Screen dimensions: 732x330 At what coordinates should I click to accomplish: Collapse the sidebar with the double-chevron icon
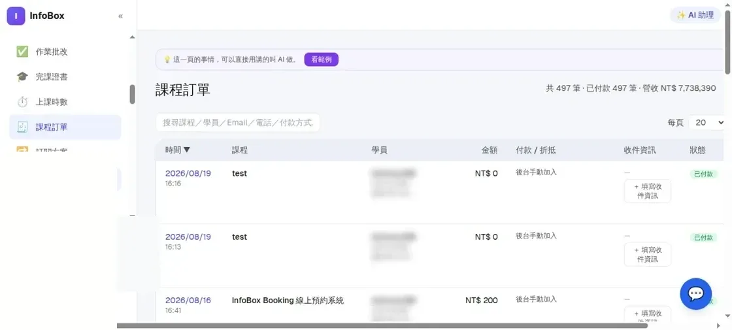120,16
